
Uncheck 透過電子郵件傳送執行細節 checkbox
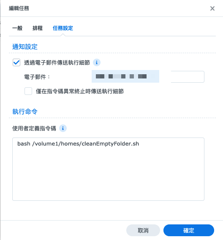(x=16, y=62)
